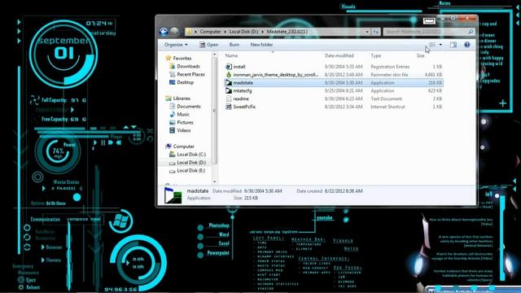Open Libraries in the navigation pane
The height and width of the screenshot is (293, 521).
click(x=182, y=98)
